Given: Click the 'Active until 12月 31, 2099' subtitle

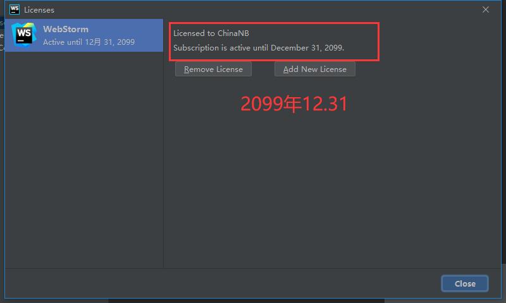Looking at the screenshot, I should pos(89,42).
